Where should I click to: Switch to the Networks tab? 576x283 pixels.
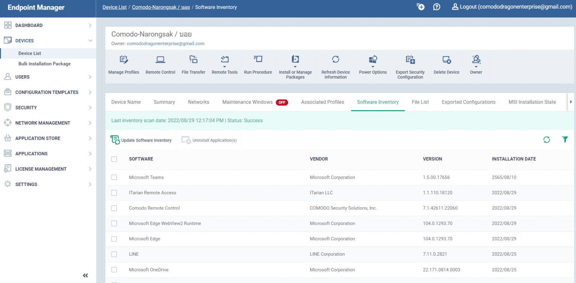pyautogui.click(x=199, y=102)
